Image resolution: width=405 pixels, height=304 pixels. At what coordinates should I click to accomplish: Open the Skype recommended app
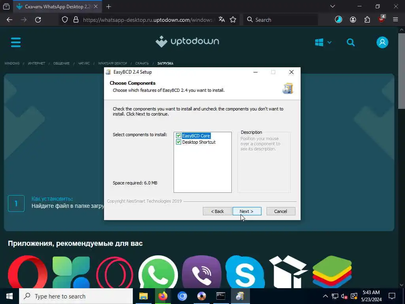click(245, 272)
